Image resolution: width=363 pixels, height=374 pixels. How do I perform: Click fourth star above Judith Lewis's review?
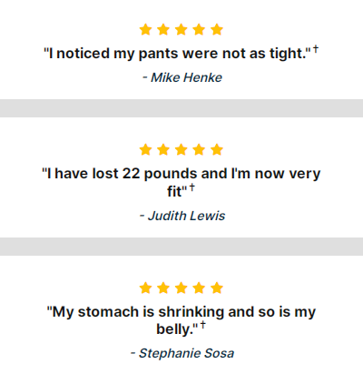[199, 149]
